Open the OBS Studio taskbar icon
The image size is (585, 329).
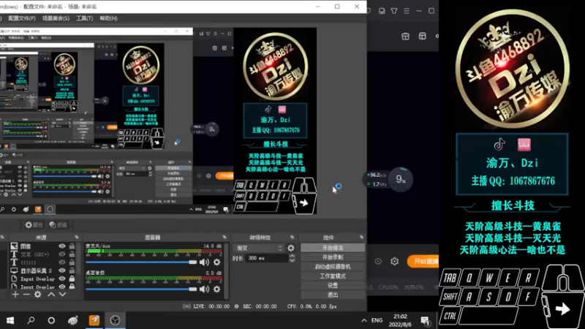point(115,320)
